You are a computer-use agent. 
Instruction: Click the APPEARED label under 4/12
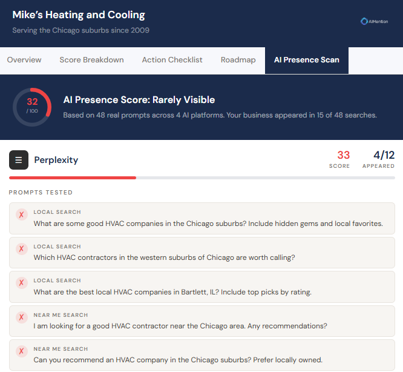coord(379,166)
